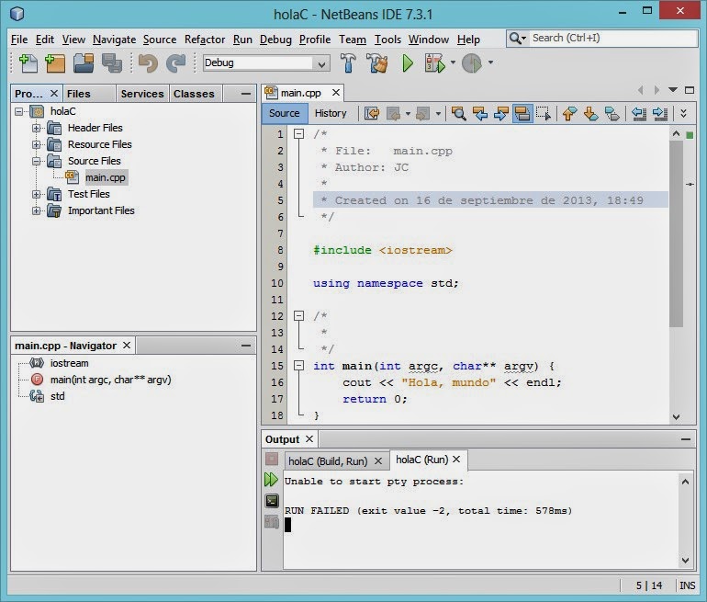The width and height of the screenshot is (707, 602).
Task: Click the New Project toolbar icon
Action: [55, 63]
